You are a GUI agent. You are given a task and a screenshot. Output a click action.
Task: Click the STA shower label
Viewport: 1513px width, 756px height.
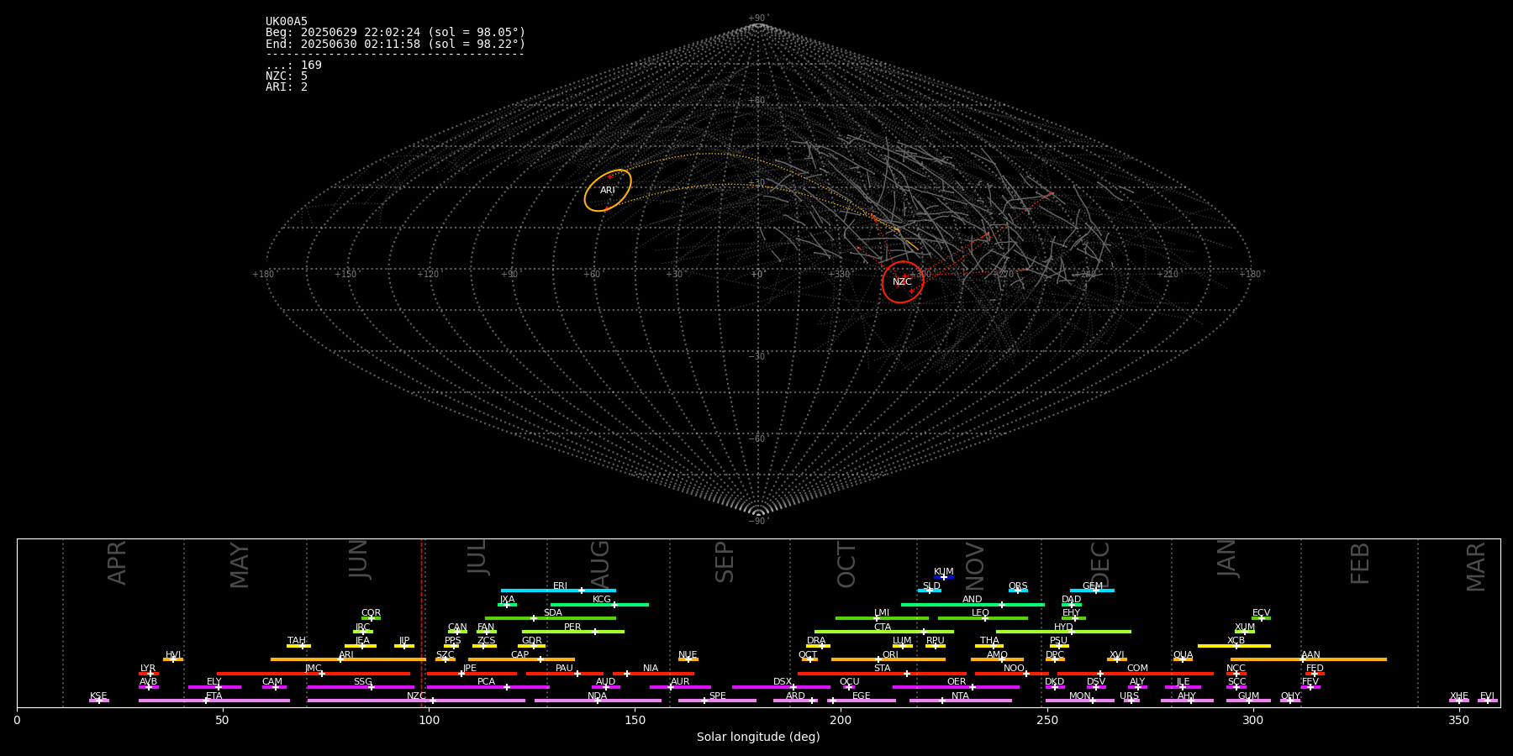[x=882, y=669]
